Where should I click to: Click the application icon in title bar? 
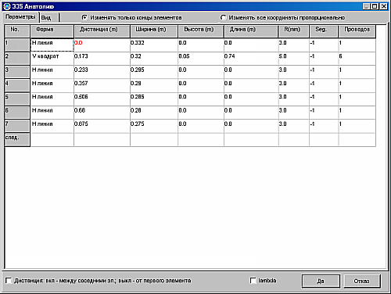point(7,6)
